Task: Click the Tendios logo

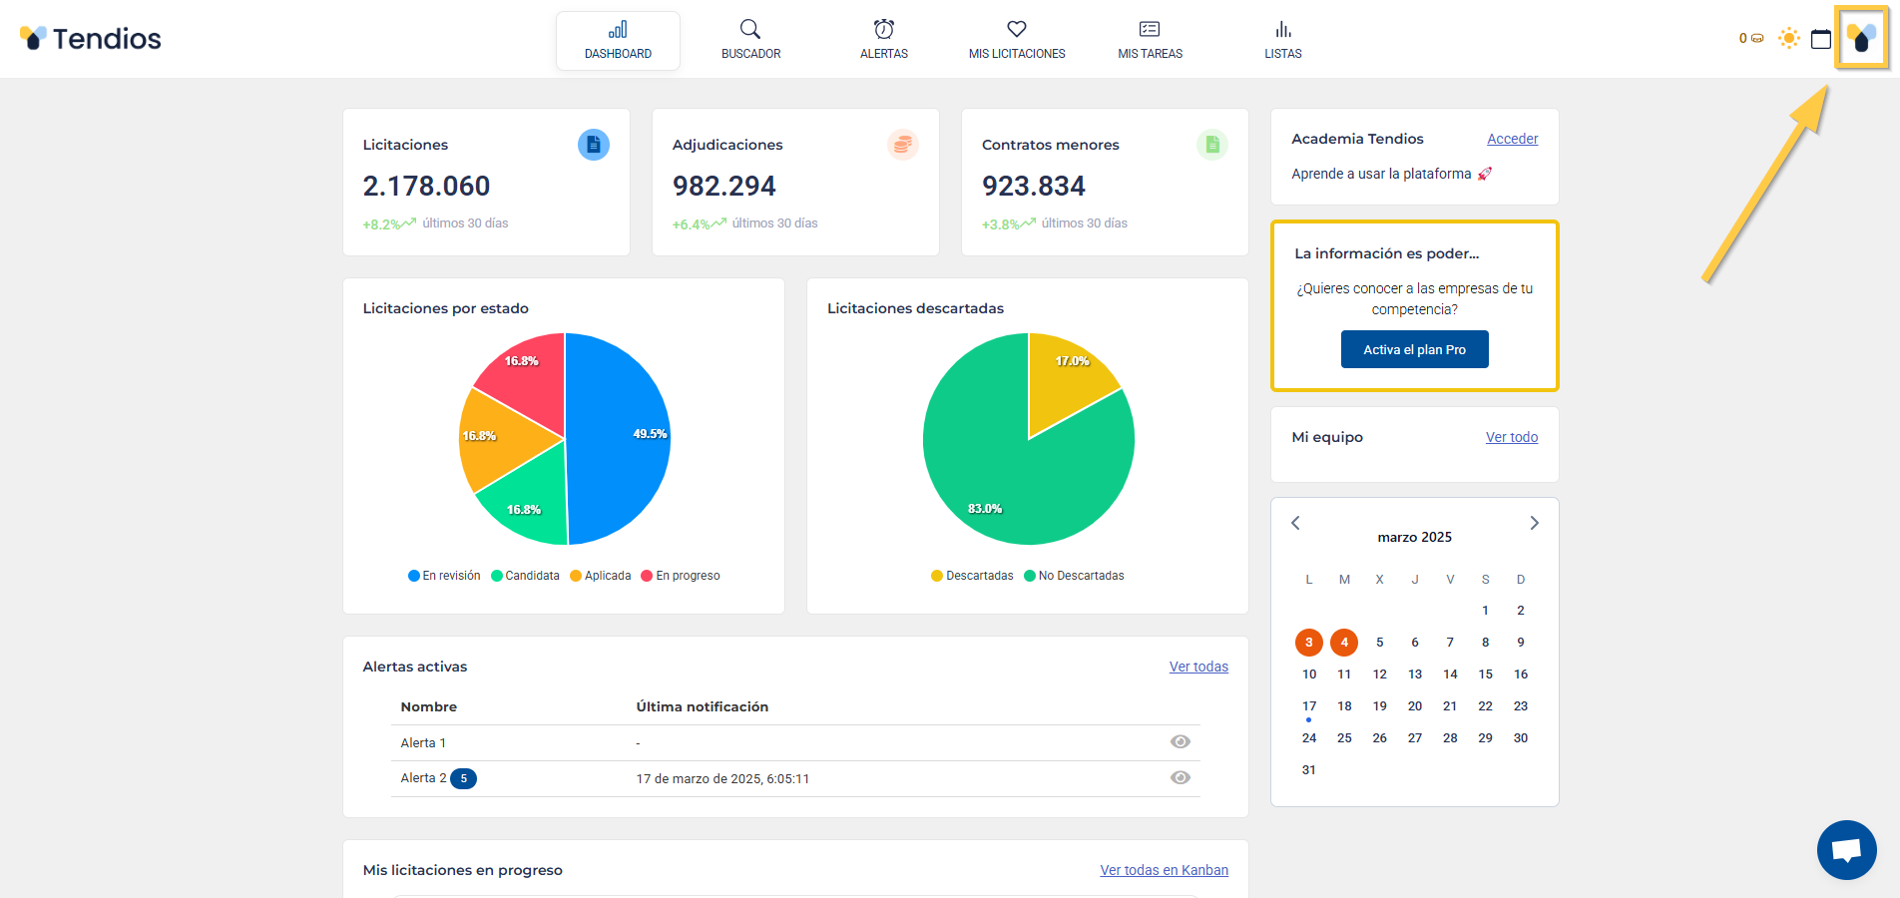Action: [90, 39]
